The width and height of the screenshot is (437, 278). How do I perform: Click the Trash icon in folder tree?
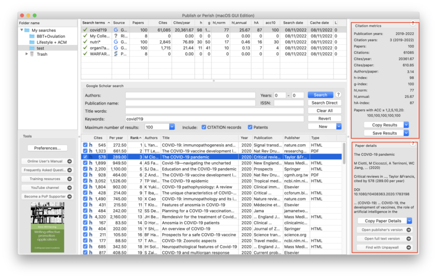click(x=32, y=54)
